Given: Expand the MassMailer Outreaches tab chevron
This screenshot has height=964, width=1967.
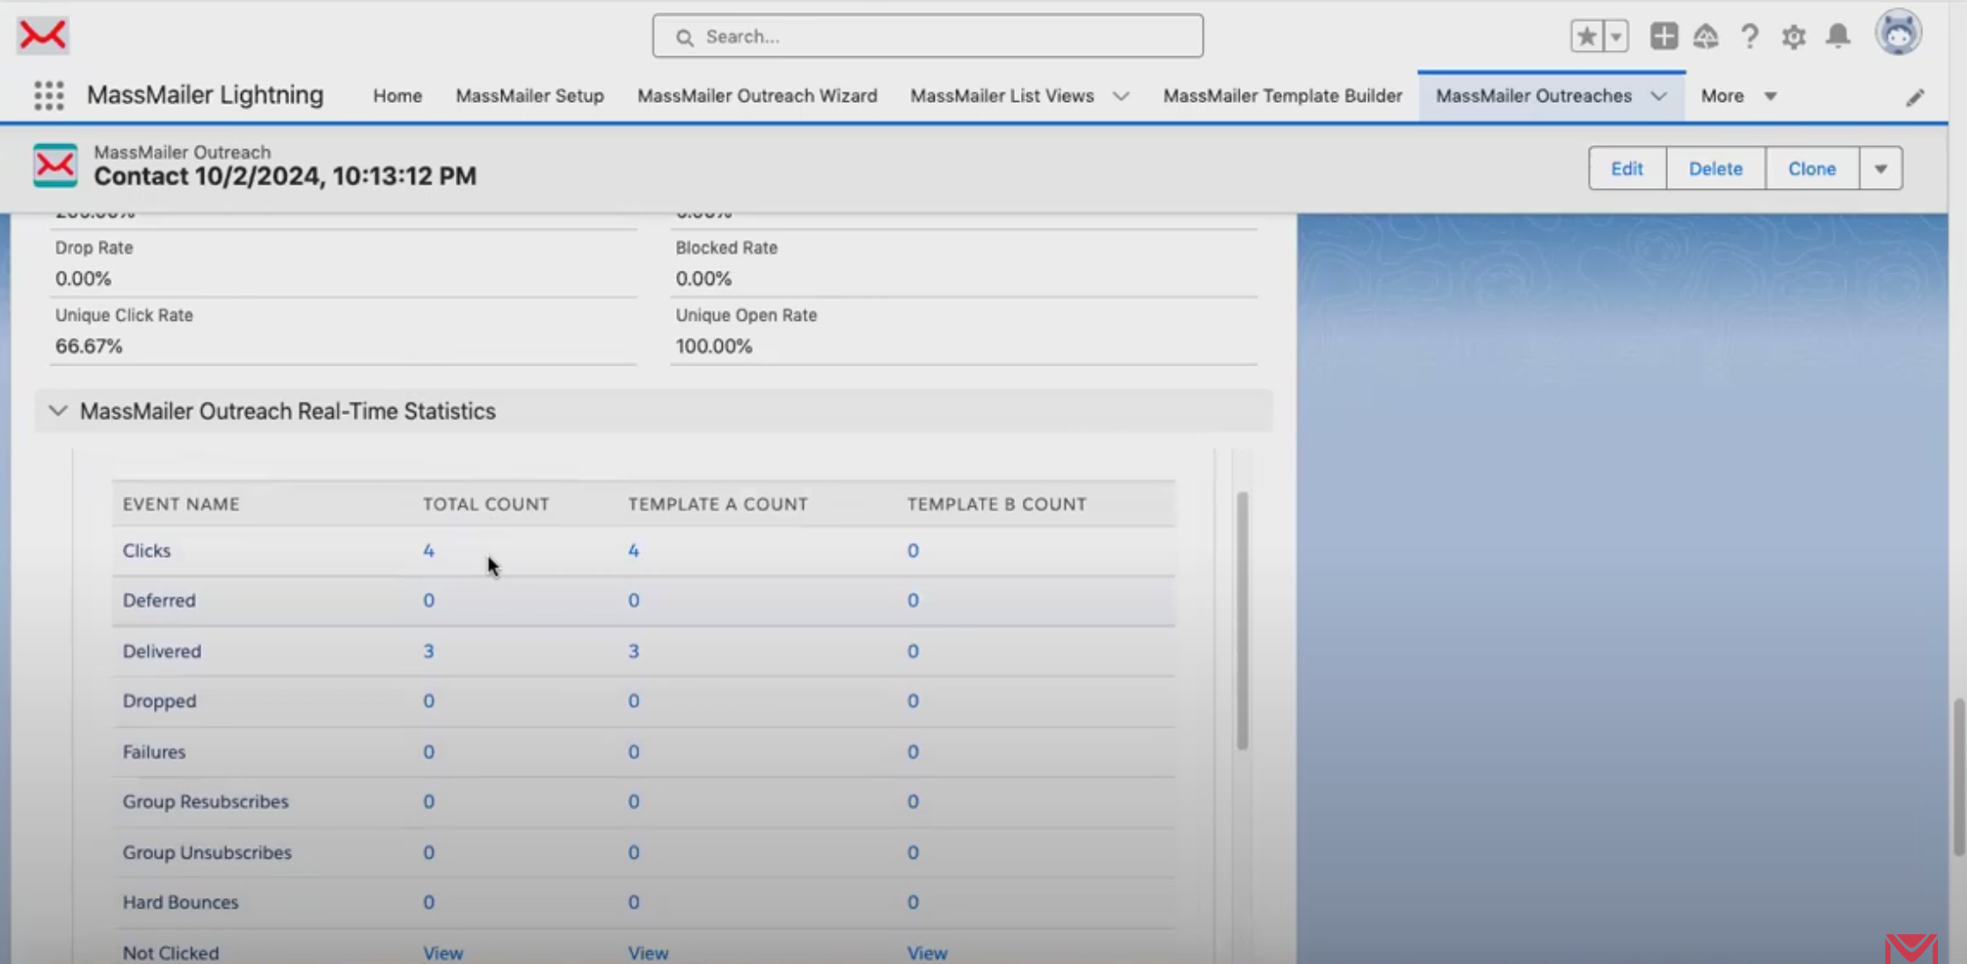Looking at the screenshot, I should tap(1658, 96).
